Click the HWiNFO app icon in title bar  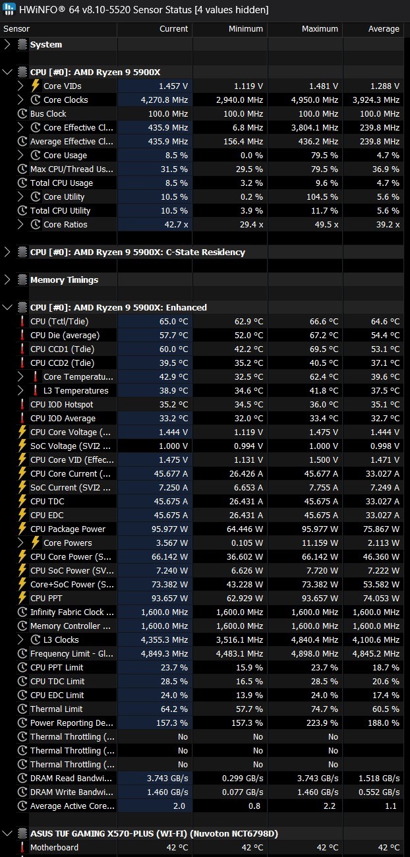pos(10,10)
